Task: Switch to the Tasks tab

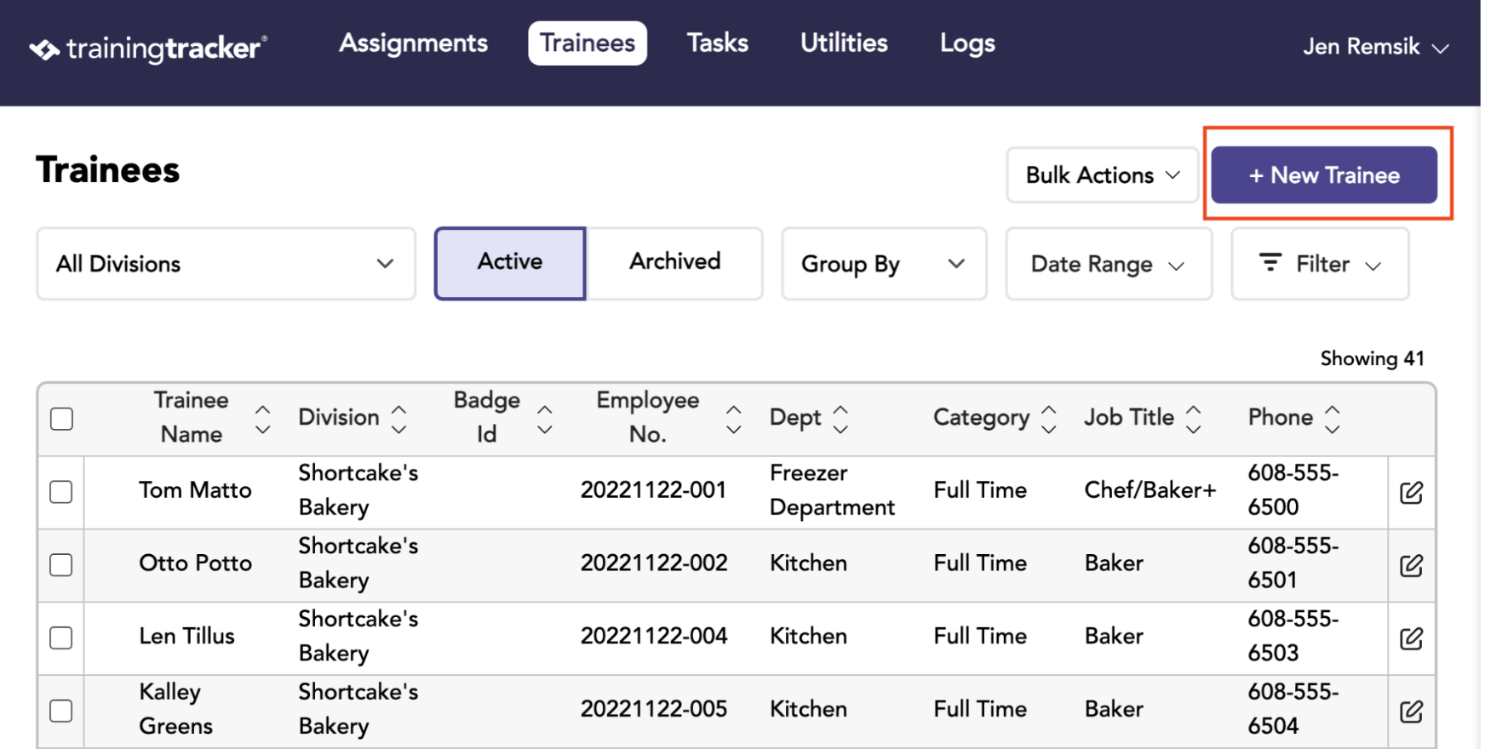Action: click(x=718, y=43)
